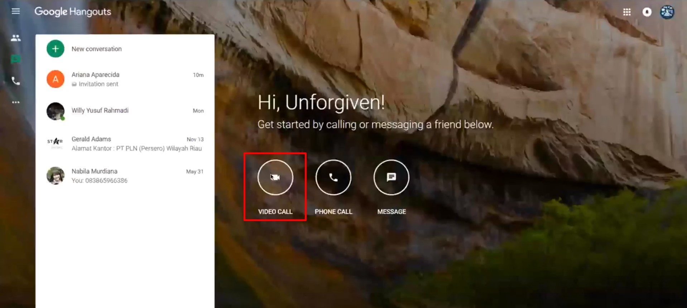Open Gerald Adams conversation
Screen dimensions: 687x308
click(x=125, y=143)
